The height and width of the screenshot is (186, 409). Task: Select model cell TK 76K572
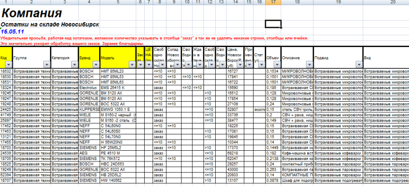tap(118, 158)
